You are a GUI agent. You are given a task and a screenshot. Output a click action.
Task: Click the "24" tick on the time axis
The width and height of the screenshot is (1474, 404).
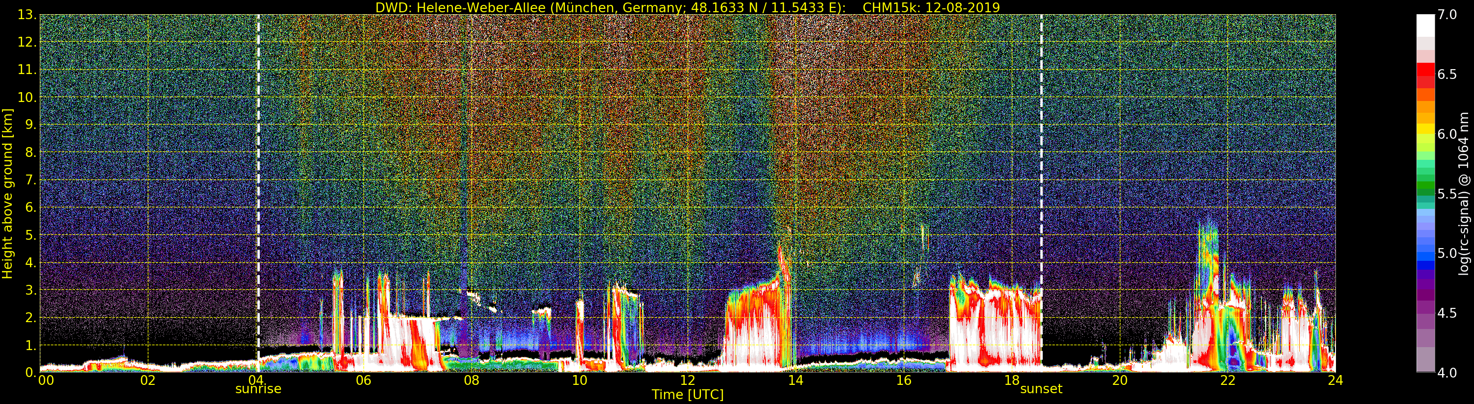click(x=1335, y=380)
